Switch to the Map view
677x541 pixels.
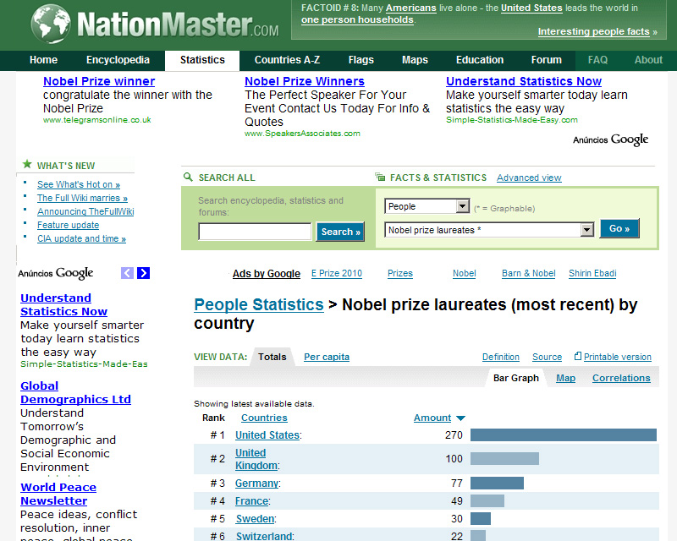(565, 378)
